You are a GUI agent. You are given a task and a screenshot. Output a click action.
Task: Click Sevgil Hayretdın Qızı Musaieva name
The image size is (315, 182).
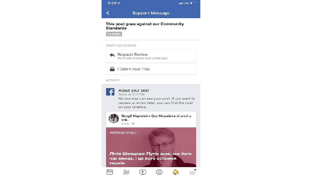148,116
